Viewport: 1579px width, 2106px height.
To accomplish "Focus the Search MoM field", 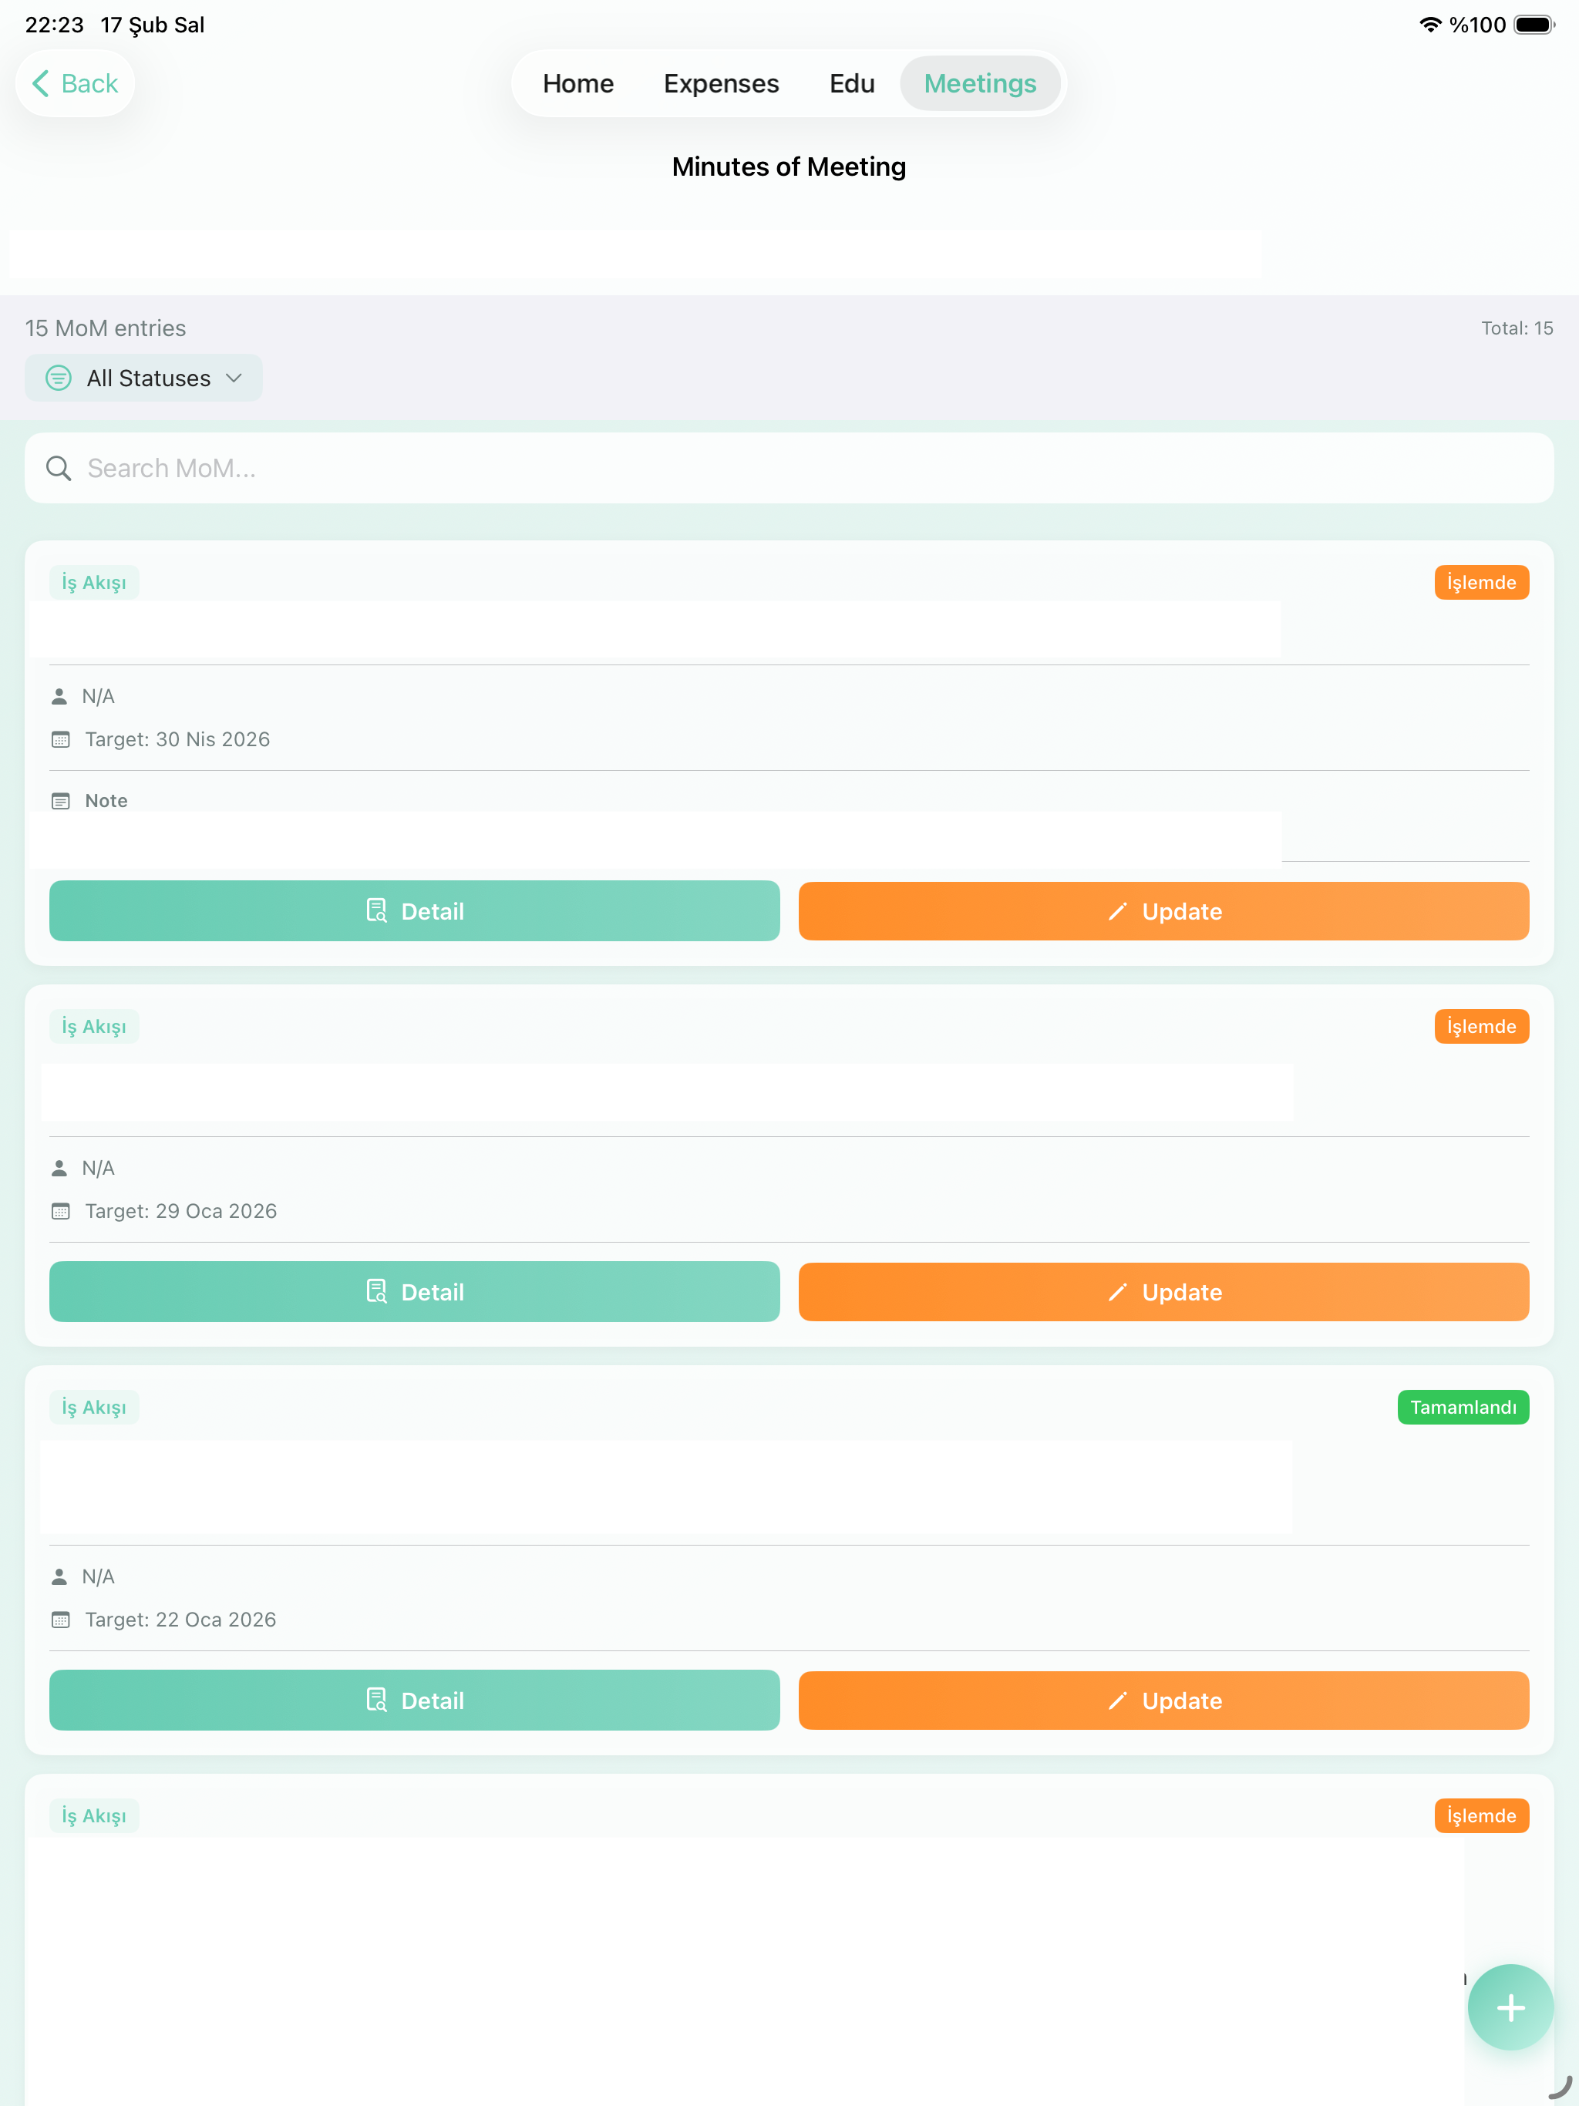I will coord(789,469).
